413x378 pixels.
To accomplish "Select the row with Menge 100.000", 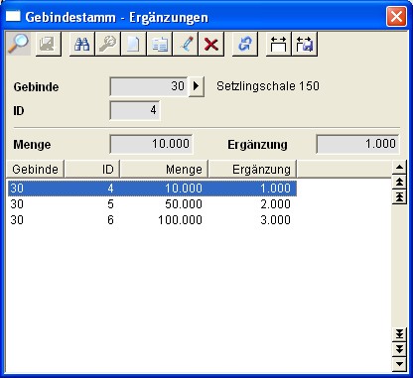I will (x=152, y=220).
